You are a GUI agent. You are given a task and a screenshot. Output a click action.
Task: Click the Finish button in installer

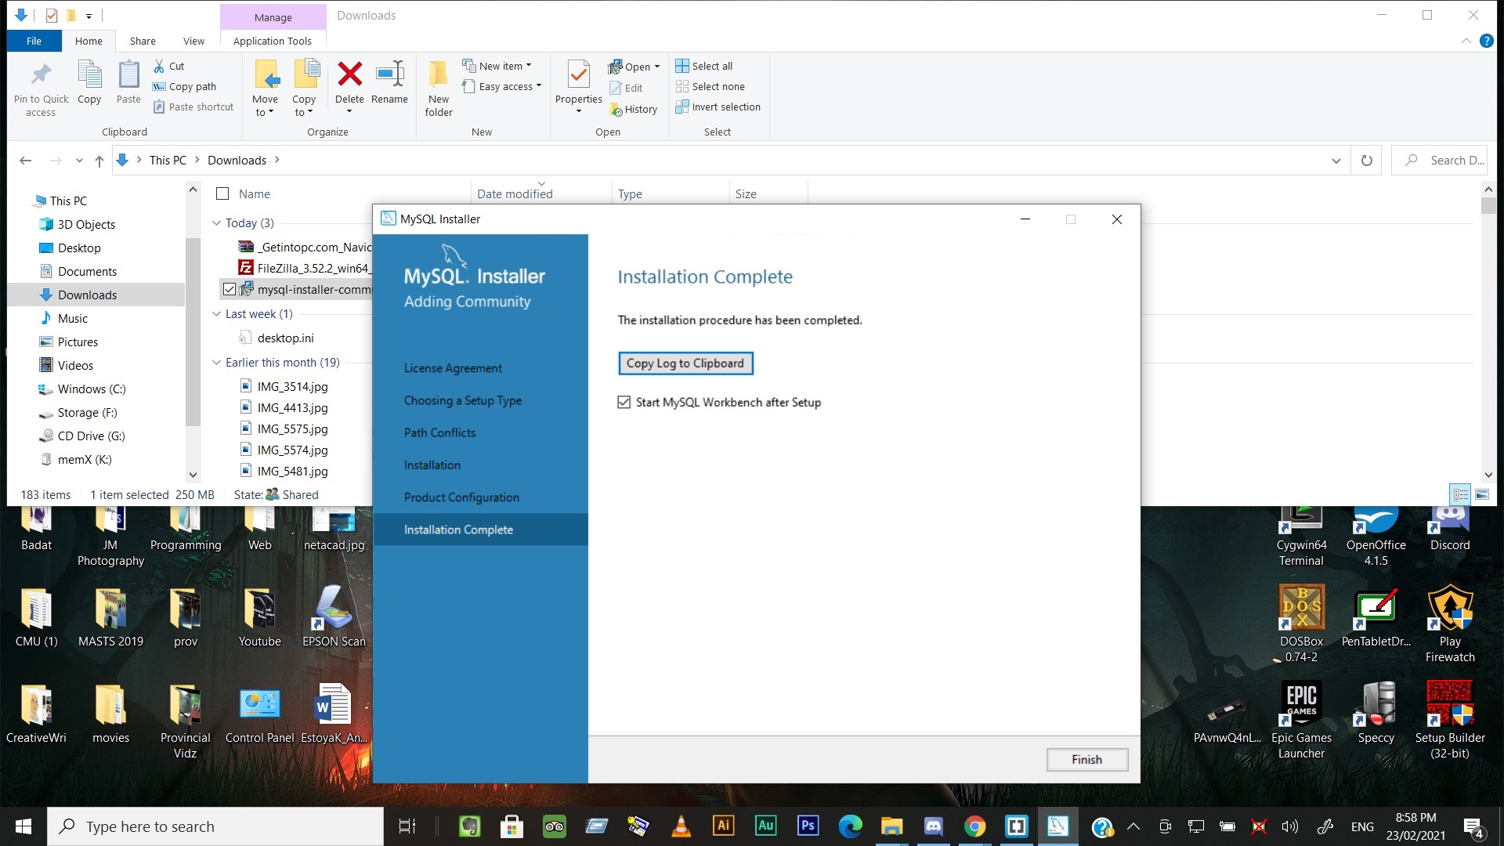[x=1086, y=760]
